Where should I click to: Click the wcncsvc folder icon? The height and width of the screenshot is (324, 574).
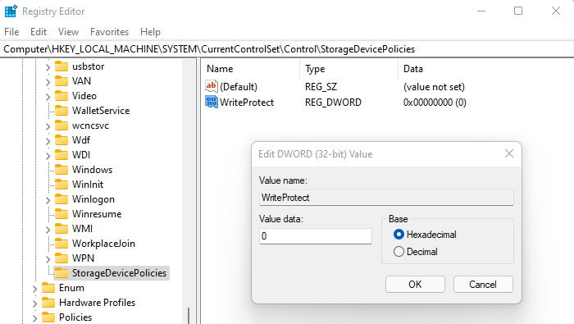(x=61, y=125)
